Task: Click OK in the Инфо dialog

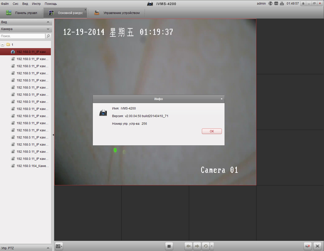Action: pyautogui.click(x=212, y=131)
